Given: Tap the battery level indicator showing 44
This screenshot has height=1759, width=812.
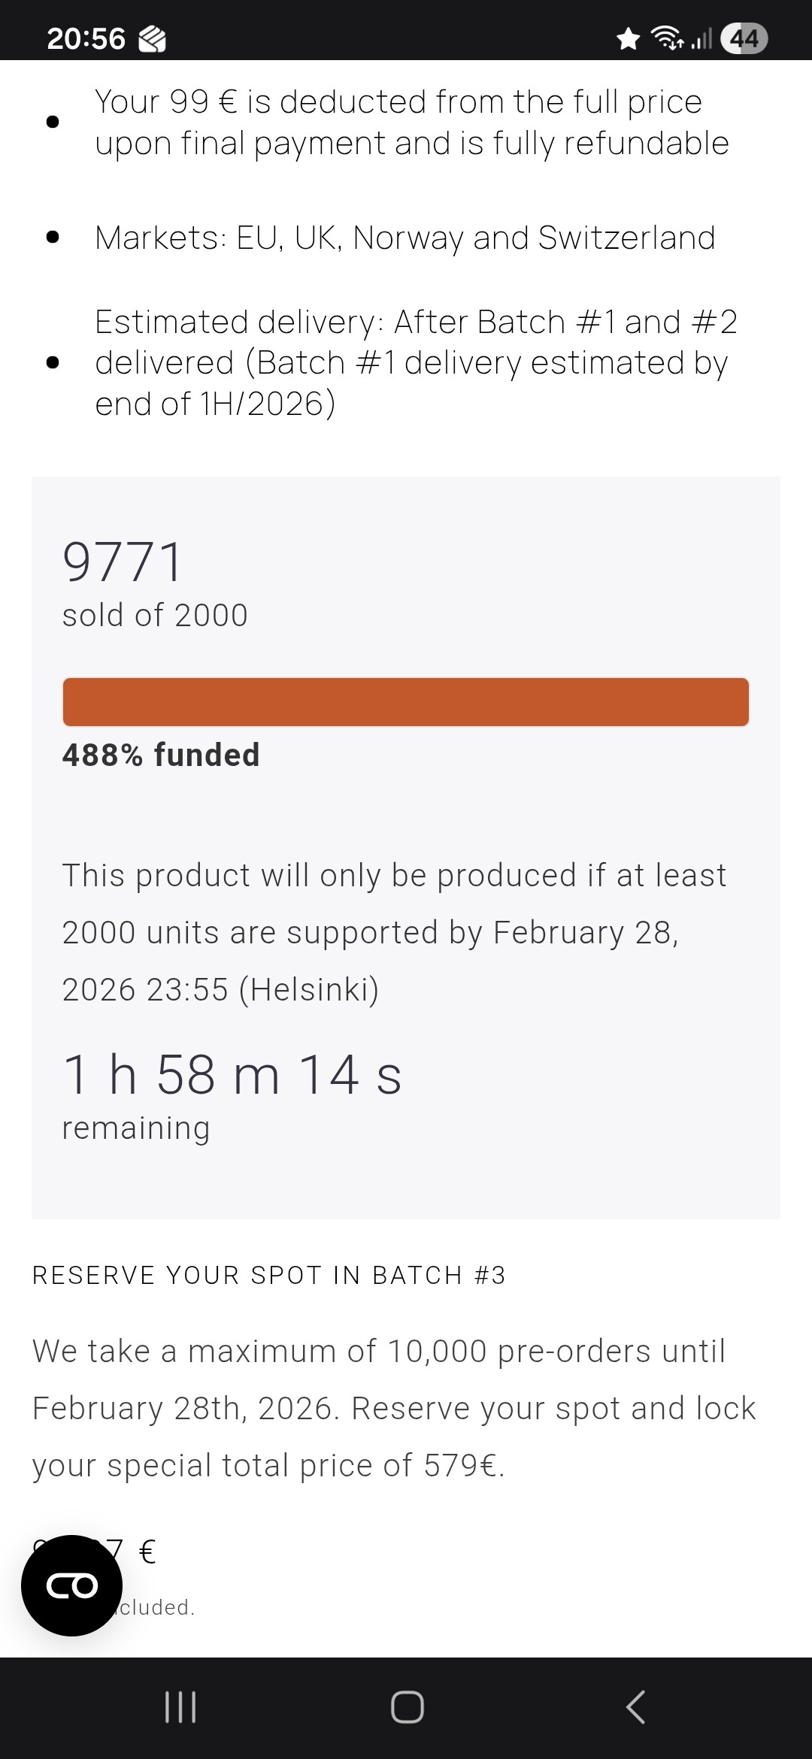Looking at the screenshot, I should 744,38.
